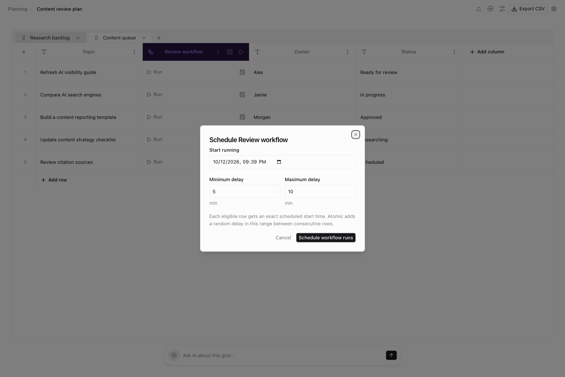Viewport: 565px width, 377px height.
Task: Click Schedule workflow runs button
Action: click(x=326, y=238)
